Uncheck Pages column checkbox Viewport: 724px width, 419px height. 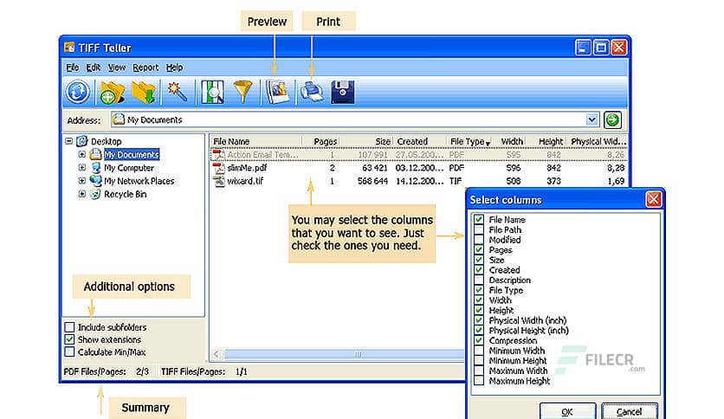tap(479, 249)
